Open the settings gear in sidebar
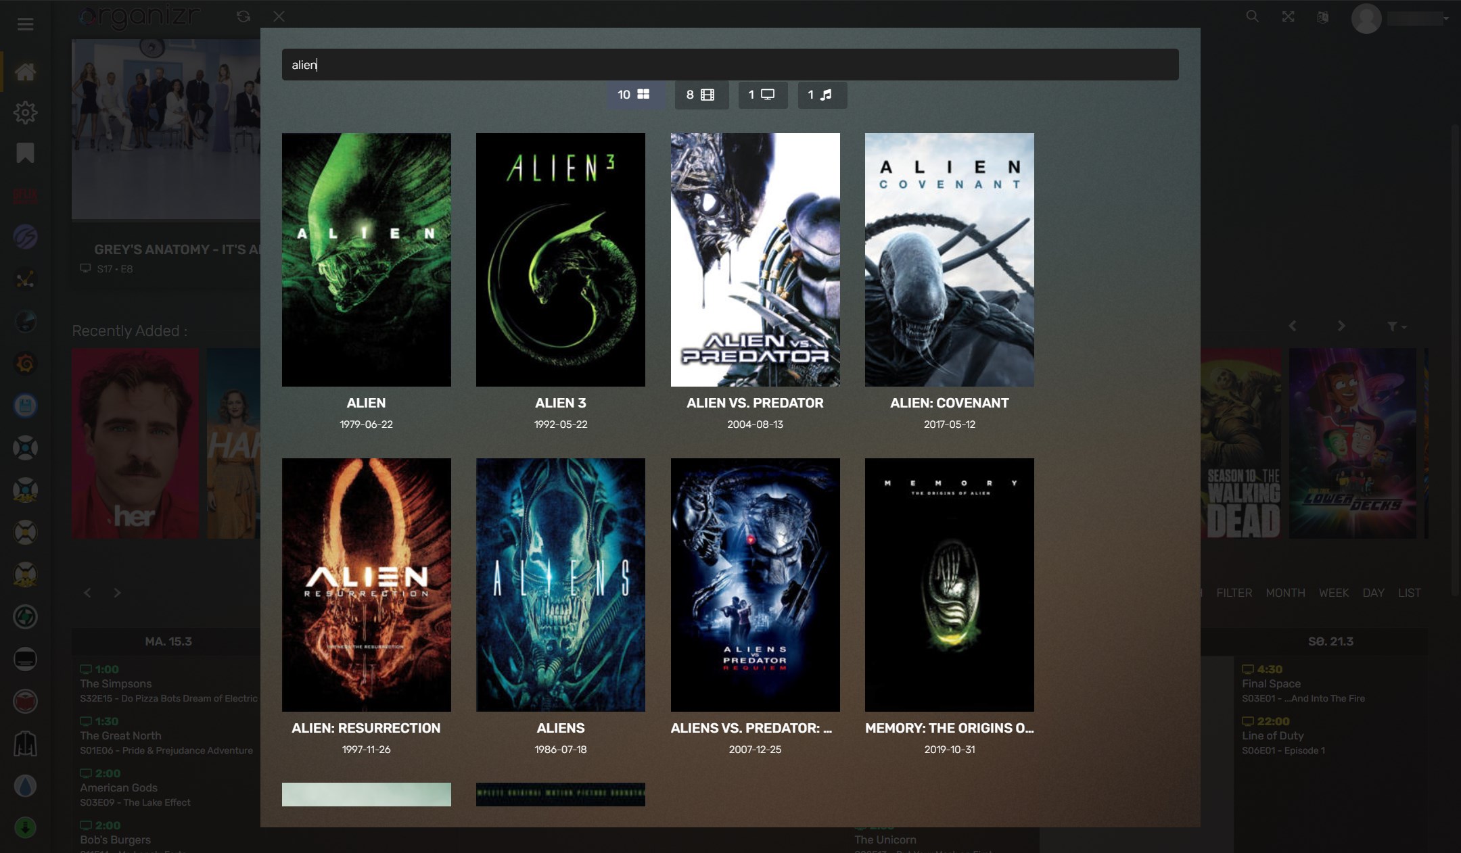 (26, 112)
